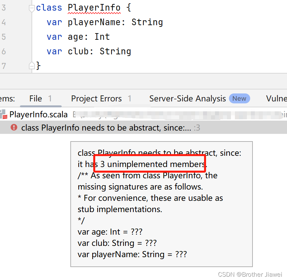This screenshot has width=287, height=280.
Task: Click the ':3' line reference in the error row
Action: (x=197, y=128)
